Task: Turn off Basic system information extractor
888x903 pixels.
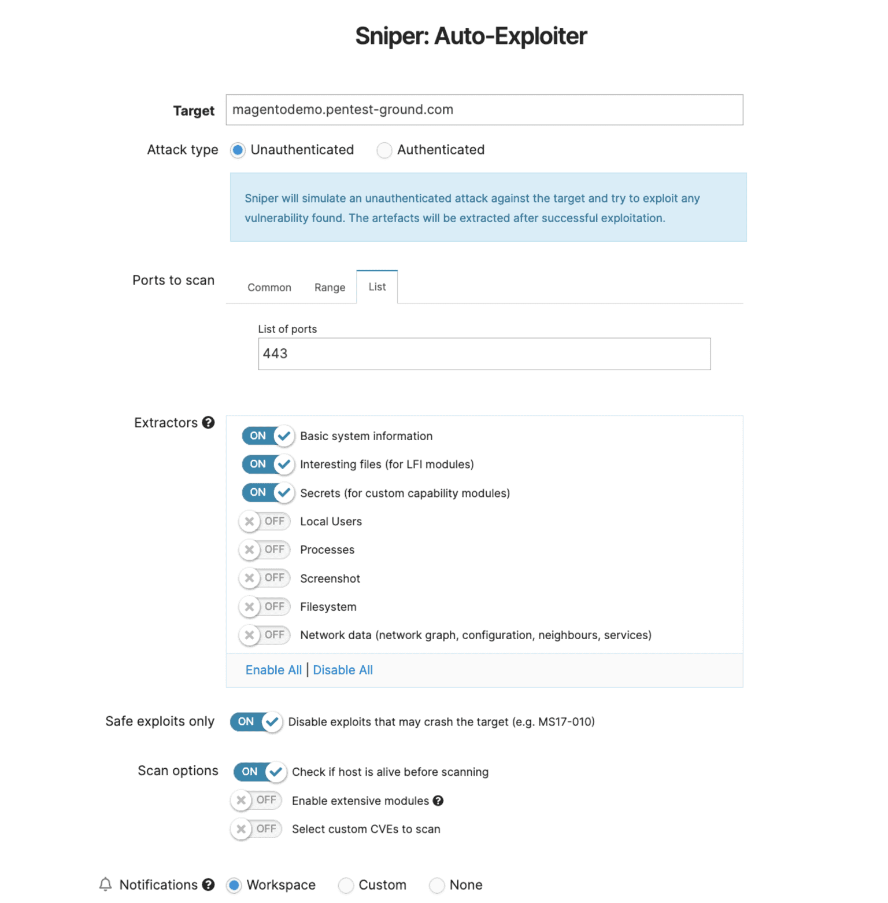Action: (x=268, y=436)
